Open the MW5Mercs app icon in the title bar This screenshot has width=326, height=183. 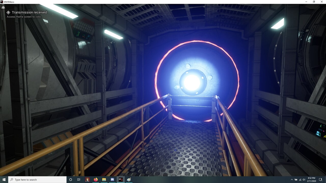pyautogui.click(x=2, y=2)
